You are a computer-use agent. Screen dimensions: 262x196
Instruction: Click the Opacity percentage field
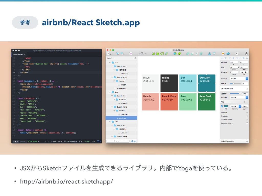pyautogui.click(x=245, y=94)
